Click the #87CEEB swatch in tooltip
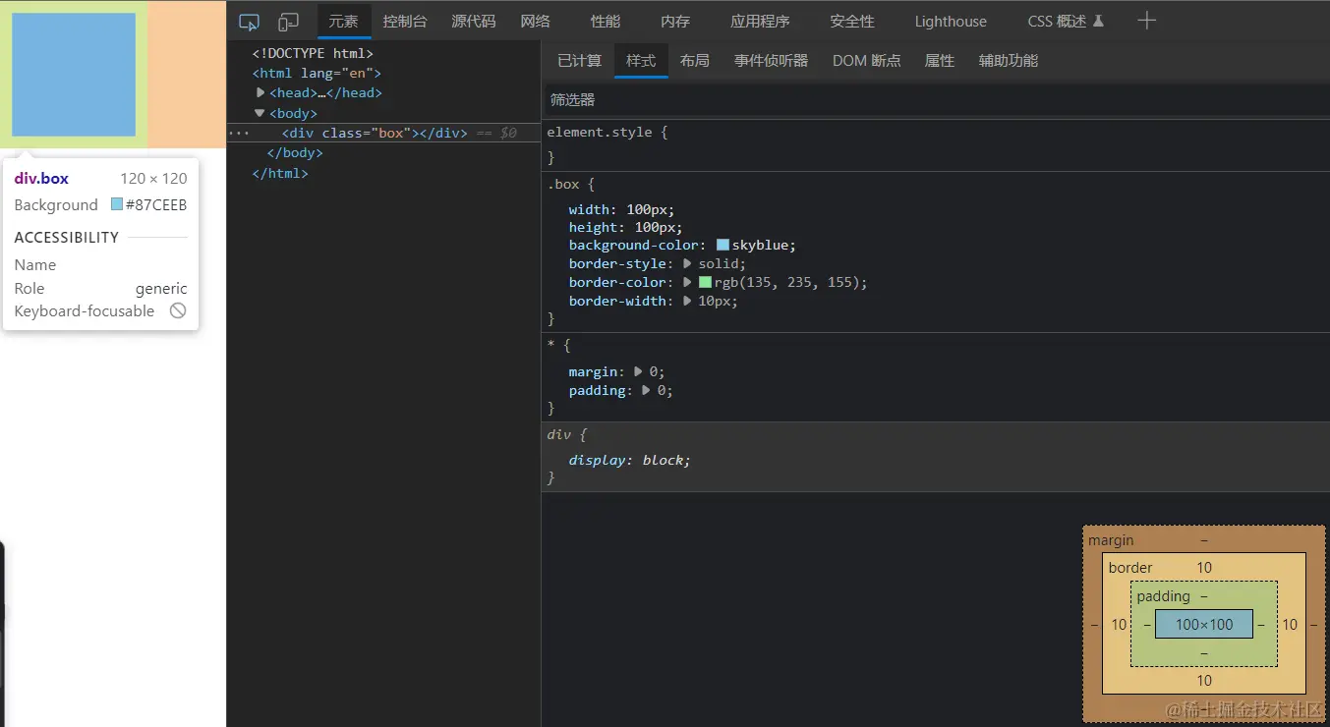This screenshot has height=727, width=1330. coord(117,205)
